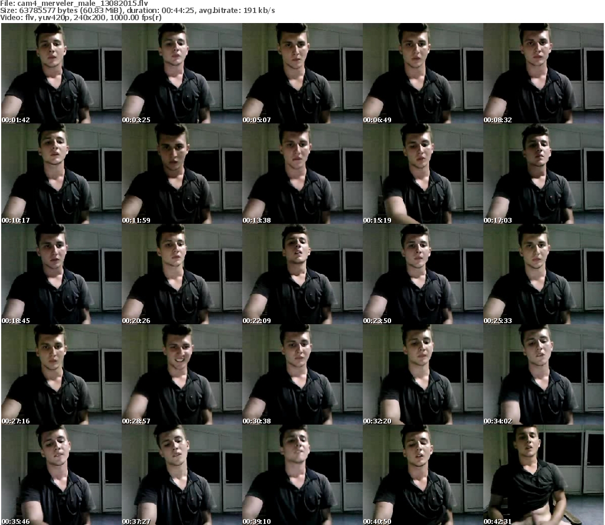Open the thumbnail stamped 00:28:57
Viewport: 605px width, 525px height.
182,374
